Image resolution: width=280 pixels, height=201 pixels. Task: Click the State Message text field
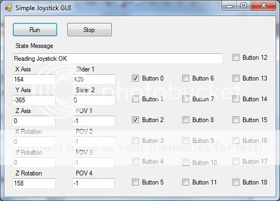pos(118,59)
